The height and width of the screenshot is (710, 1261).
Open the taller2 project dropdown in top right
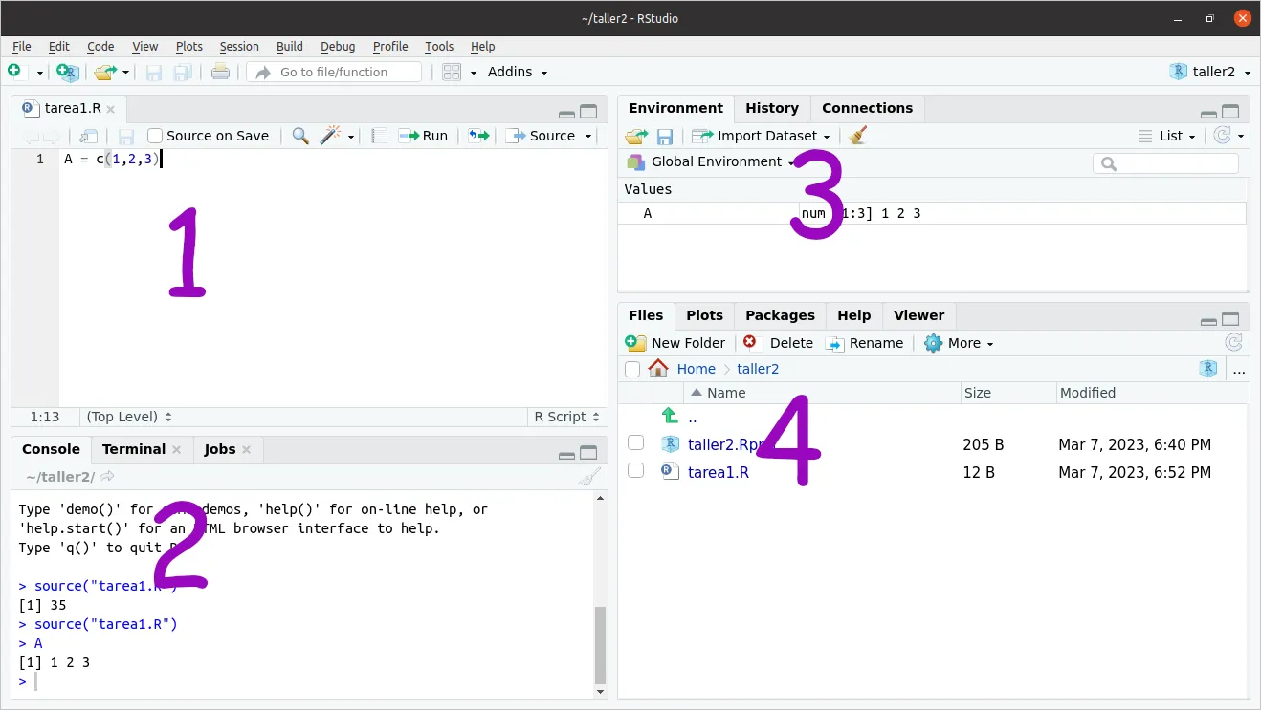(1210, 72)
